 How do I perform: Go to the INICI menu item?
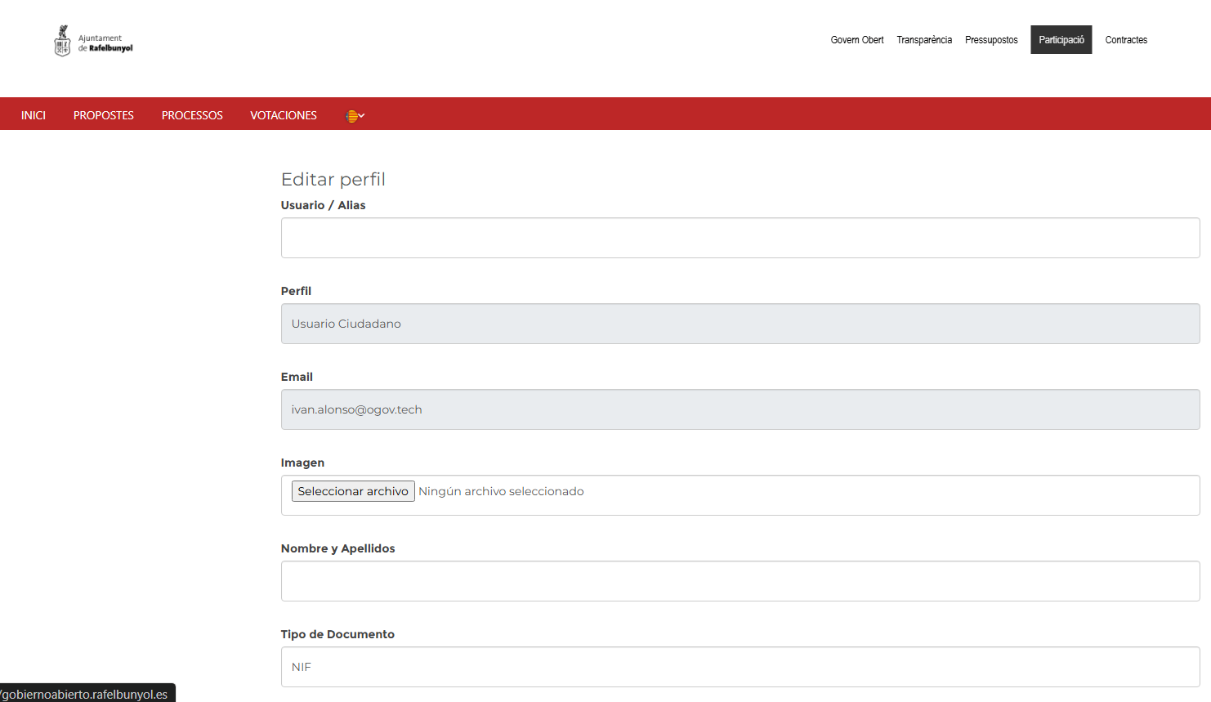coord(34,115)
